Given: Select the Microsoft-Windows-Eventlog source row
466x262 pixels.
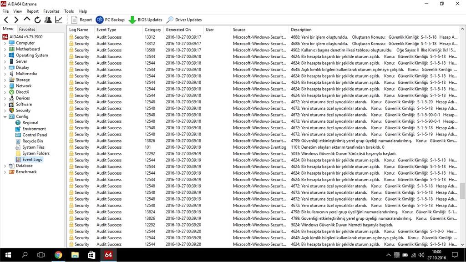Looking at the screenshot, I should click(x=263, y=147).
